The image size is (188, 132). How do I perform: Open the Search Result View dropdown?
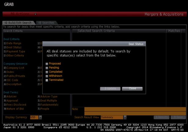(x=125, y=117)
